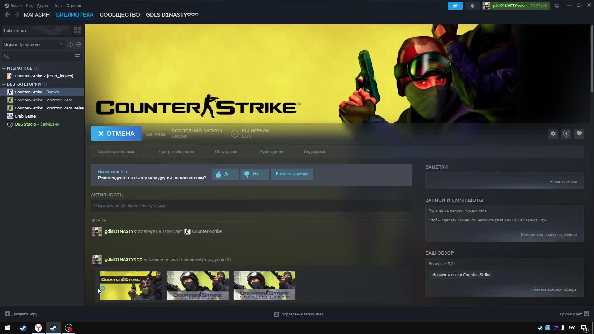Click the thumbs up Да button
Screen dimensions: 594x334
(x=225, y=174)
